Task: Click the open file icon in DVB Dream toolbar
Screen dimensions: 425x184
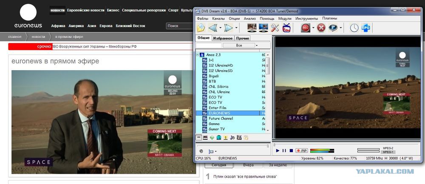Action: 201,28
